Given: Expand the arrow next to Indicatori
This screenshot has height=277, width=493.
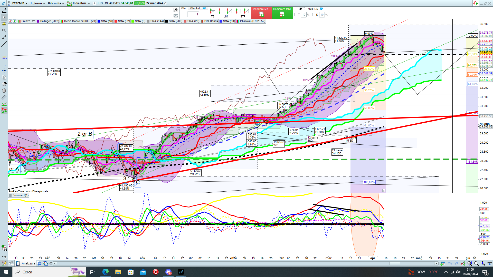Looking at the screenshot, I should tap(89, 3).
